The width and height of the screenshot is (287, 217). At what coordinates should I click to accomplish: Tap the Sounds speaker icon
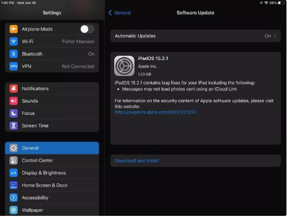coord(13,101)
